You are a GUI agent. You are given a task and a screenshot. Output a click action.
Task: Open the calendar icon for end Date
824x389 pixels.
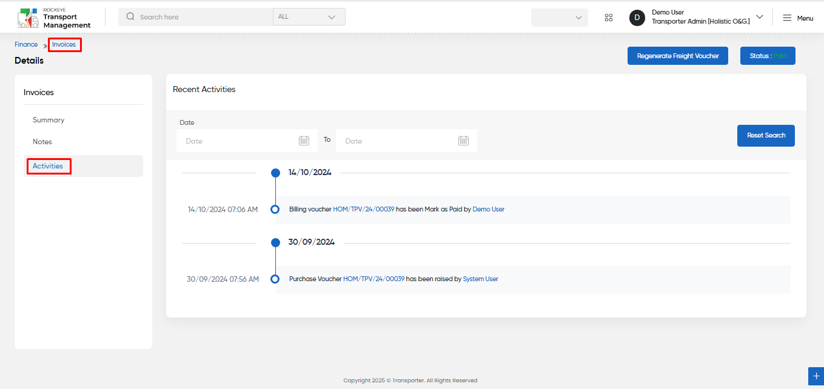tap(463, 141)
